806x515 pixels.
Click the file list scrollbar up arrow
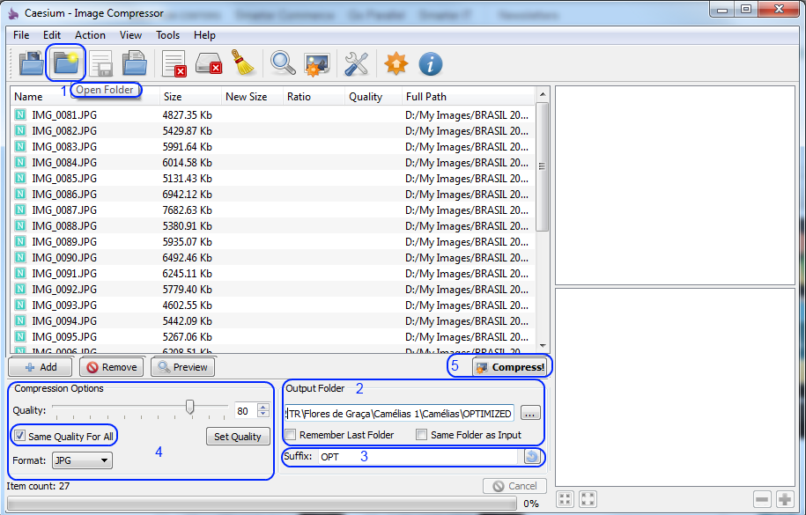click(x=543, y=94)
